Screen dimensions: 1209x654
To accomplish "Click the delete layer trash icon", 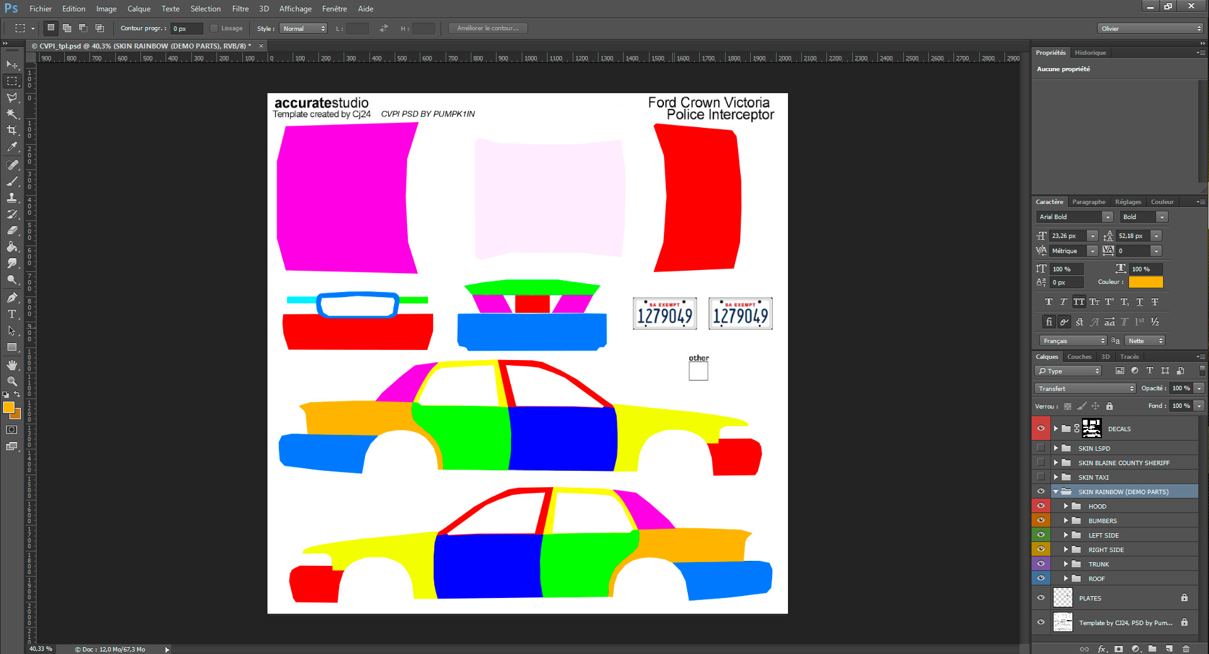I will pyautogui.click(x=1186, y=648).
